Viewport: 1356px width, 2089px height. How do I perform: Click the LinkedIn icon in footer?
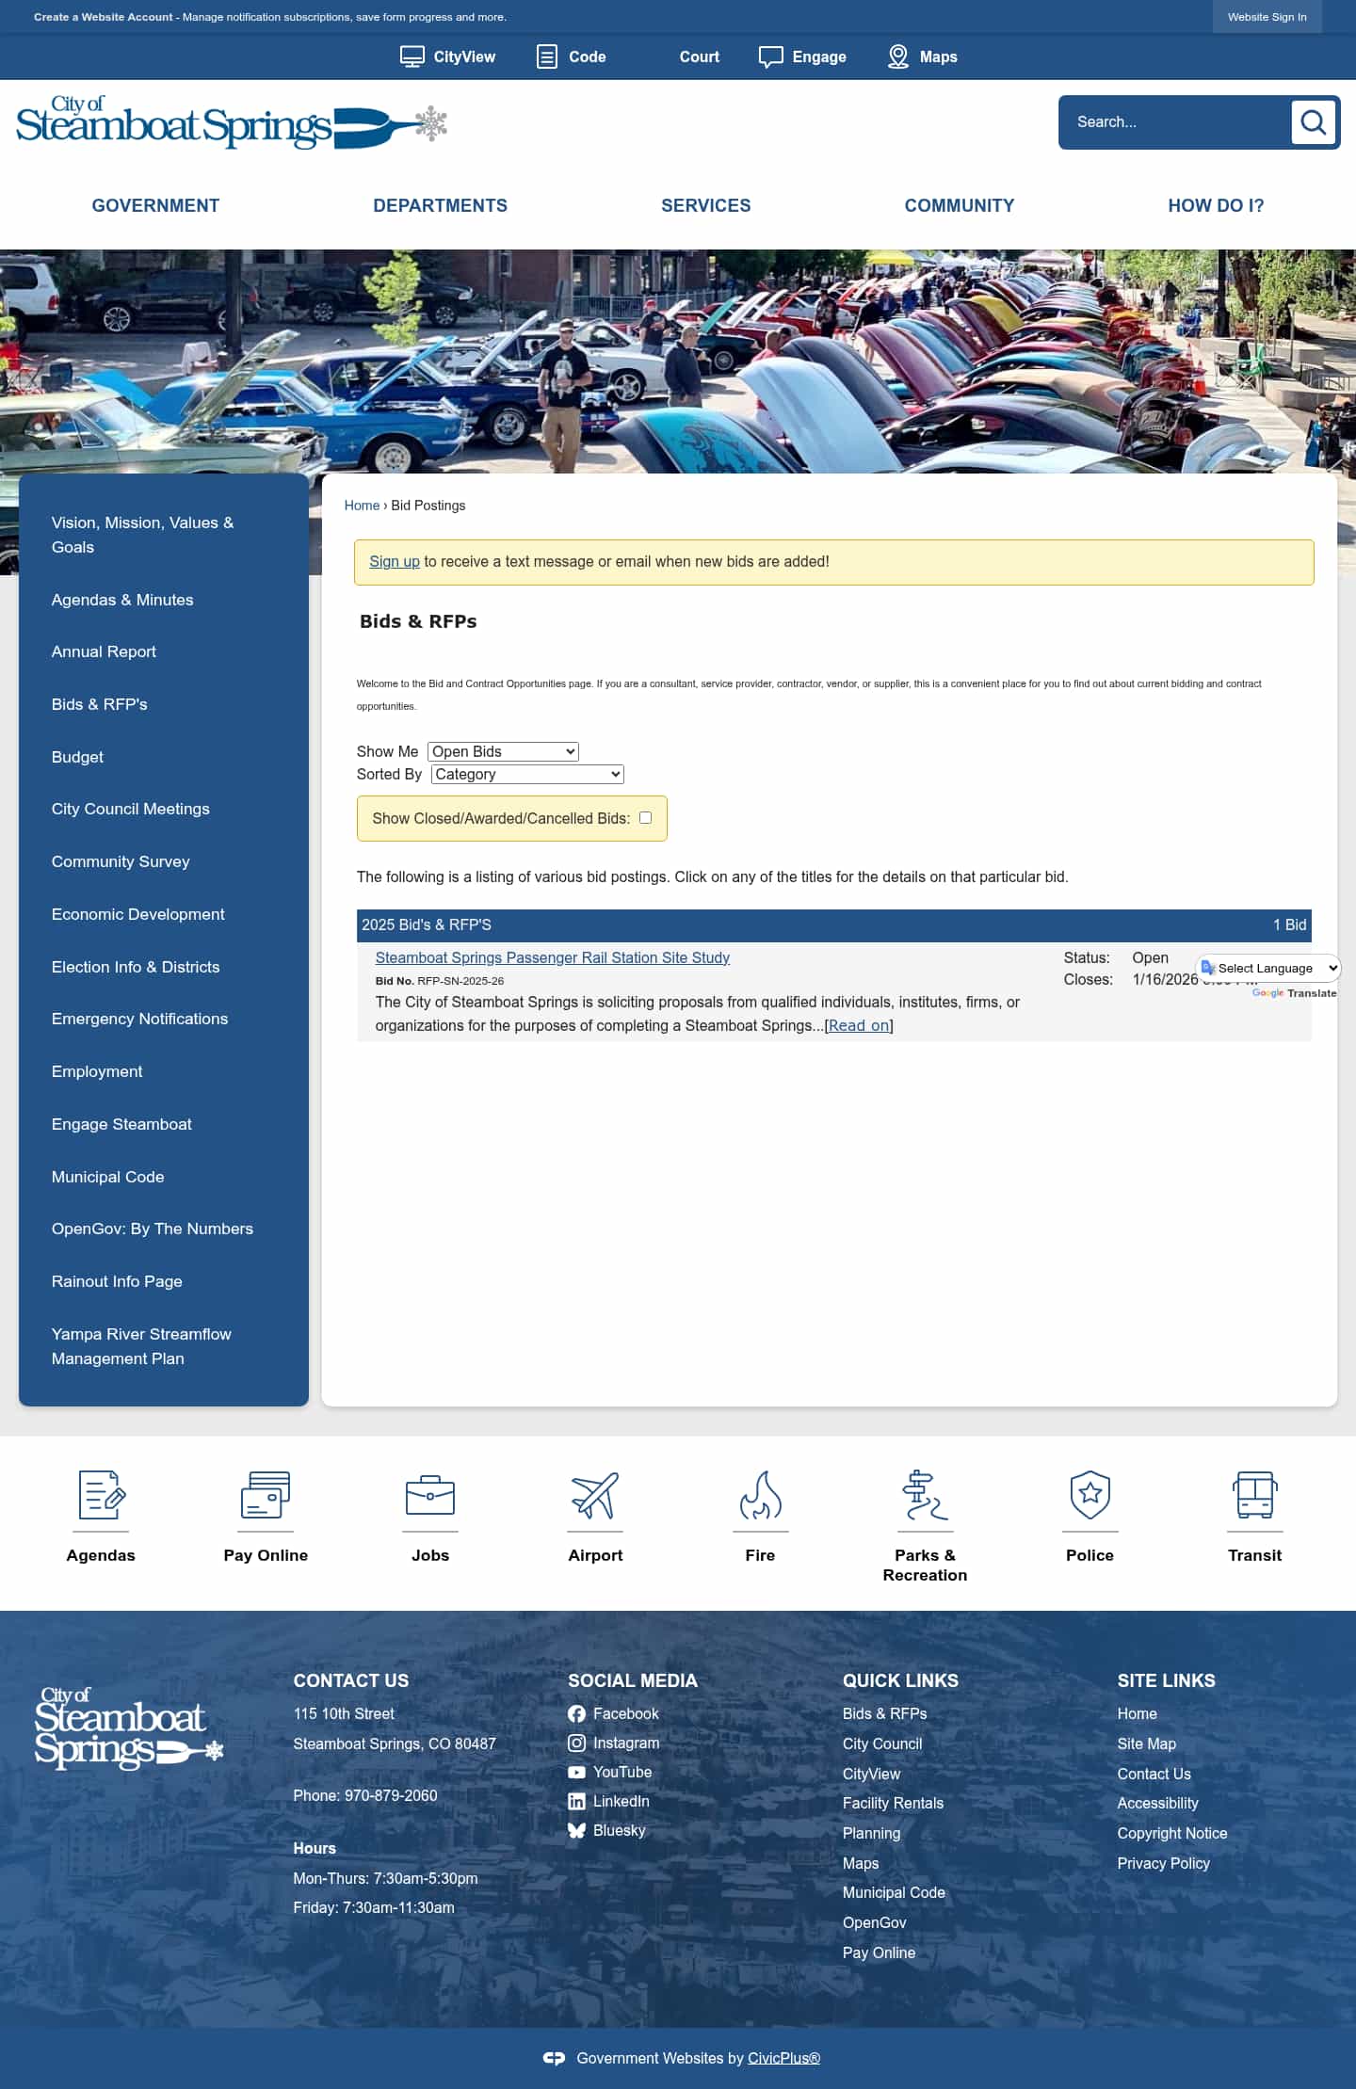pyautogui.click(x=576, y=1802)
